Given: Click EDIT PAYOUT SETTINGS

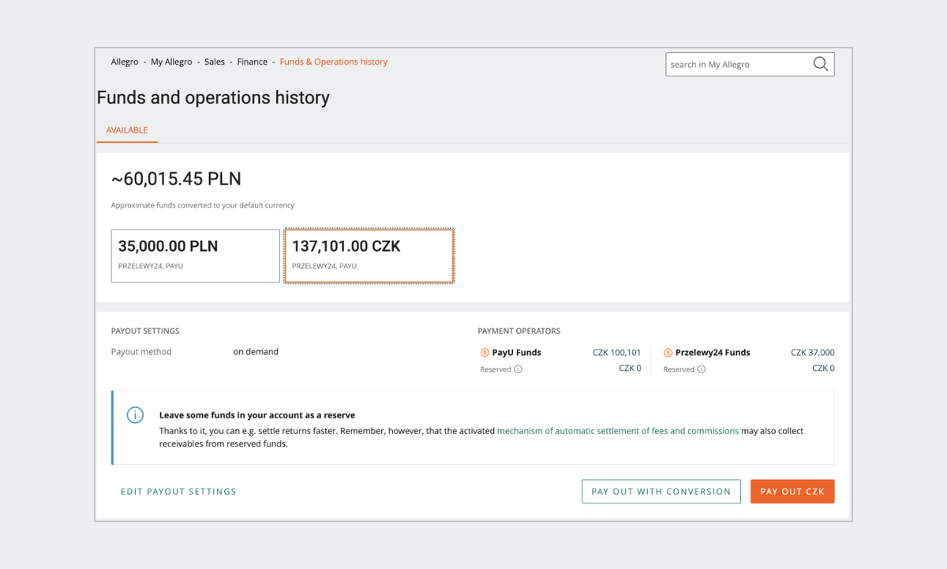Looking at the screenshot, I should 178,492.
